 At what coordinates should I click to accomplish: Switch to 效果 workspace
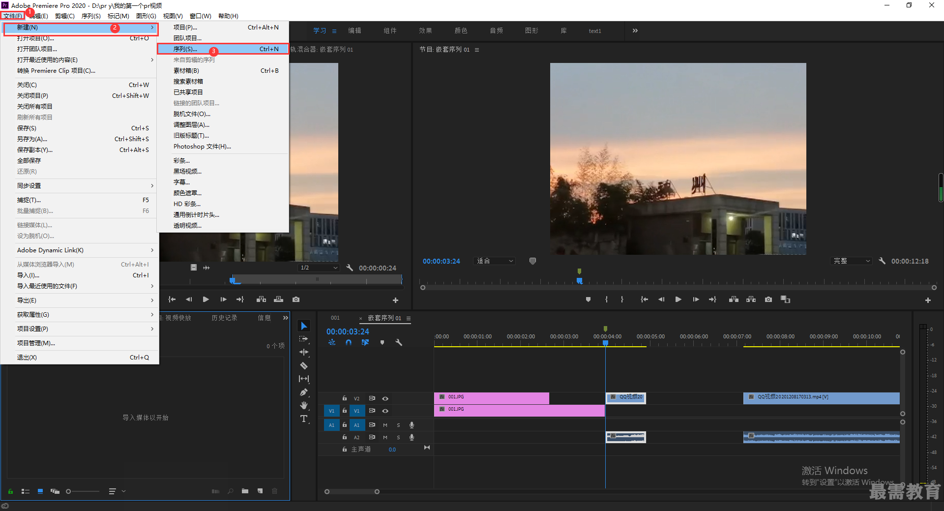point(425,30)
